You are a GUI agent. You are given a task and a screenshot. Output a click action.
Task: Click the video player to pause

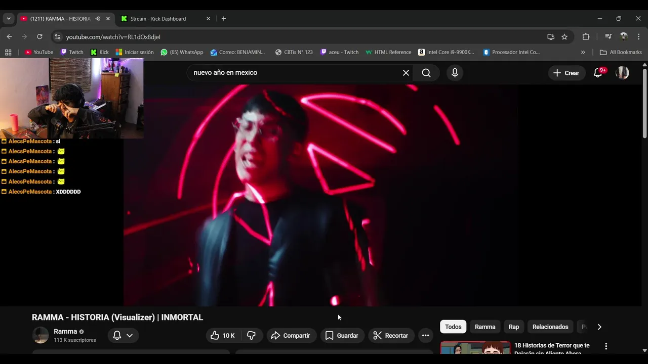pos(320,195)
